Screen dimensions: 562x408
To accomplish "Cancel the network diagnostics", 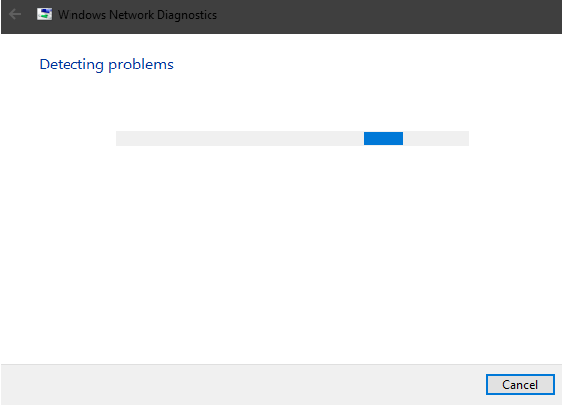I will [520, 385].
